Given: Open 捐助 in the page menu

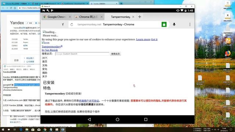Looking at the screenshot, I should tap(45, 73).
